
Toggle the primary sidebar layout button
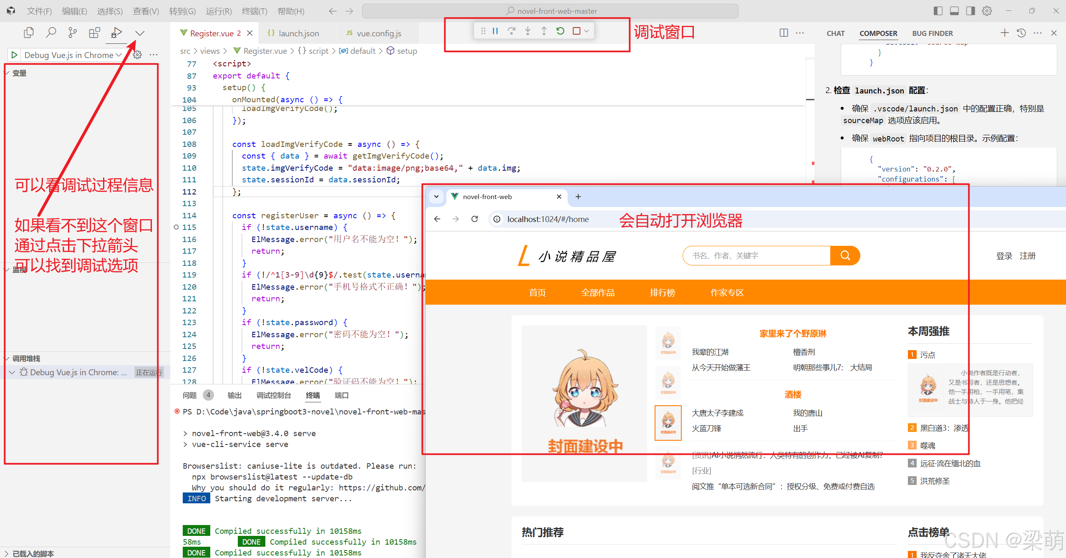click(x=938, y=11)
